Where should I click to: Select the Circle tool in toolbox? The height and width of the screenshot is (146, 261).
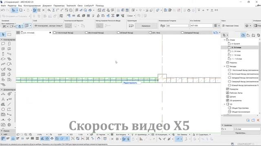pyautogui.click(x=3, y=109)
